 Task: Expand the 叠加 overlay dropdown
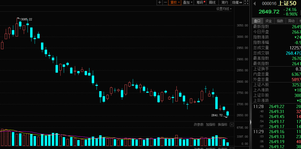pos(188,3)
